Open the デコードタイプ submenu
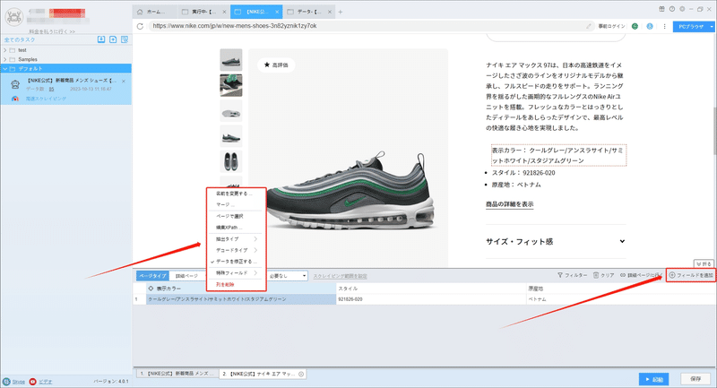The width and height of the screenshot is (717, 388). coord(235,250)
